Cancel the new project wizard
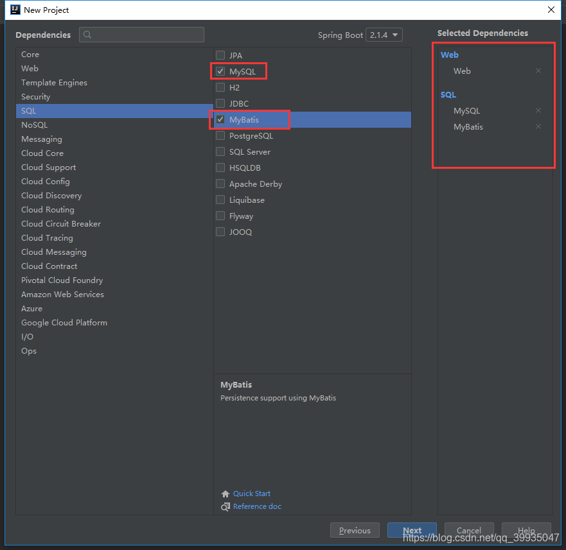Image resolution: width=566 pixels, height=550 pixels. (469, 530)
